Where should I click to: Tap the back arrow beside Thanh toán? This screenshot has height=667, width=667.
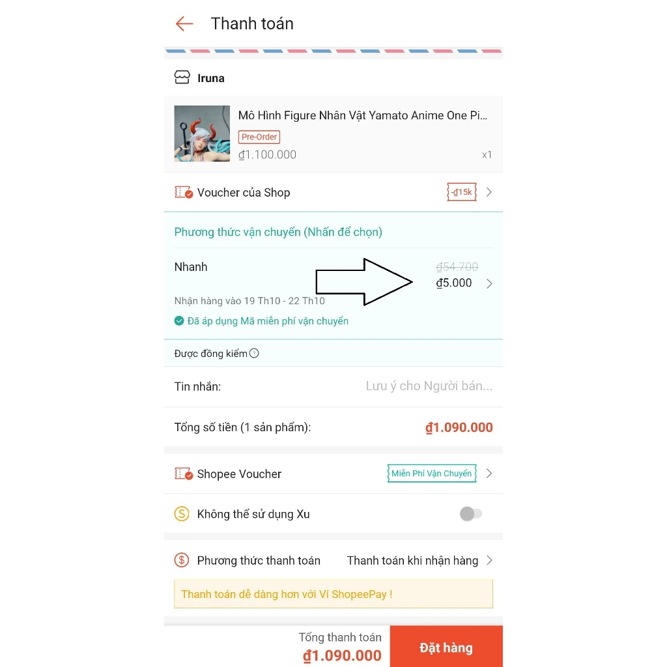pyautogui.click(x=184, y=24)
